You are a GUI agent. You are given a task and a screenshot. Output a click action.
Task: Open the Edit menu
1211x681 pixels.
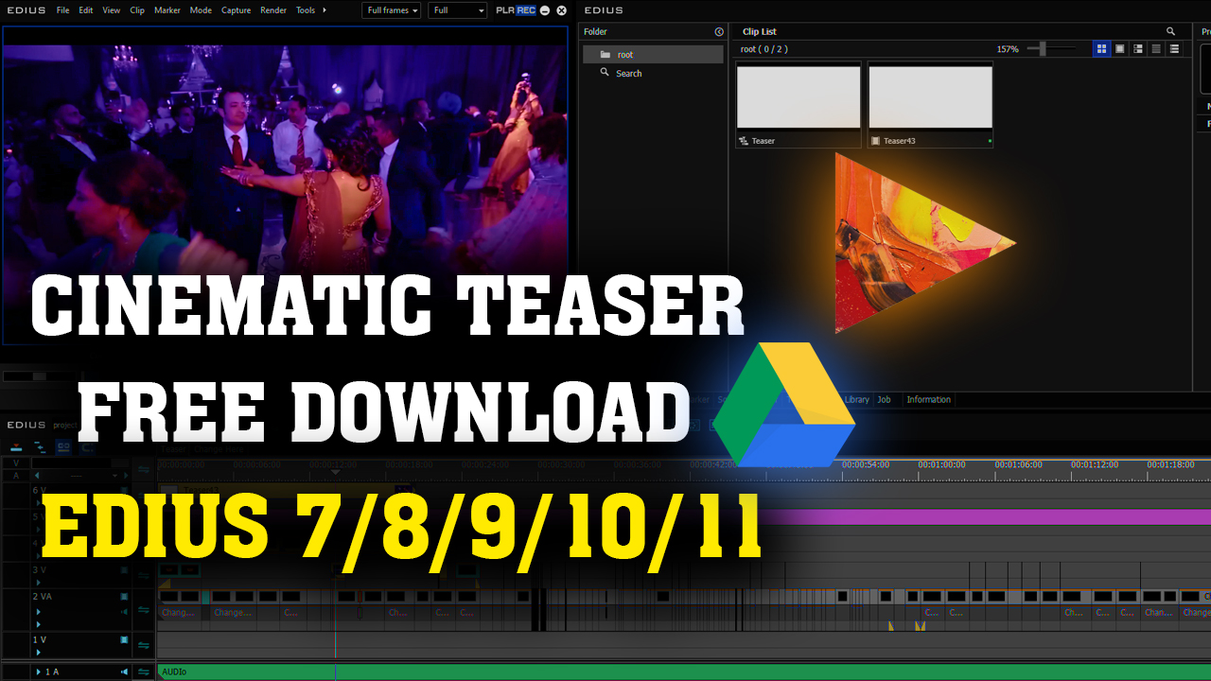[86, 10]
